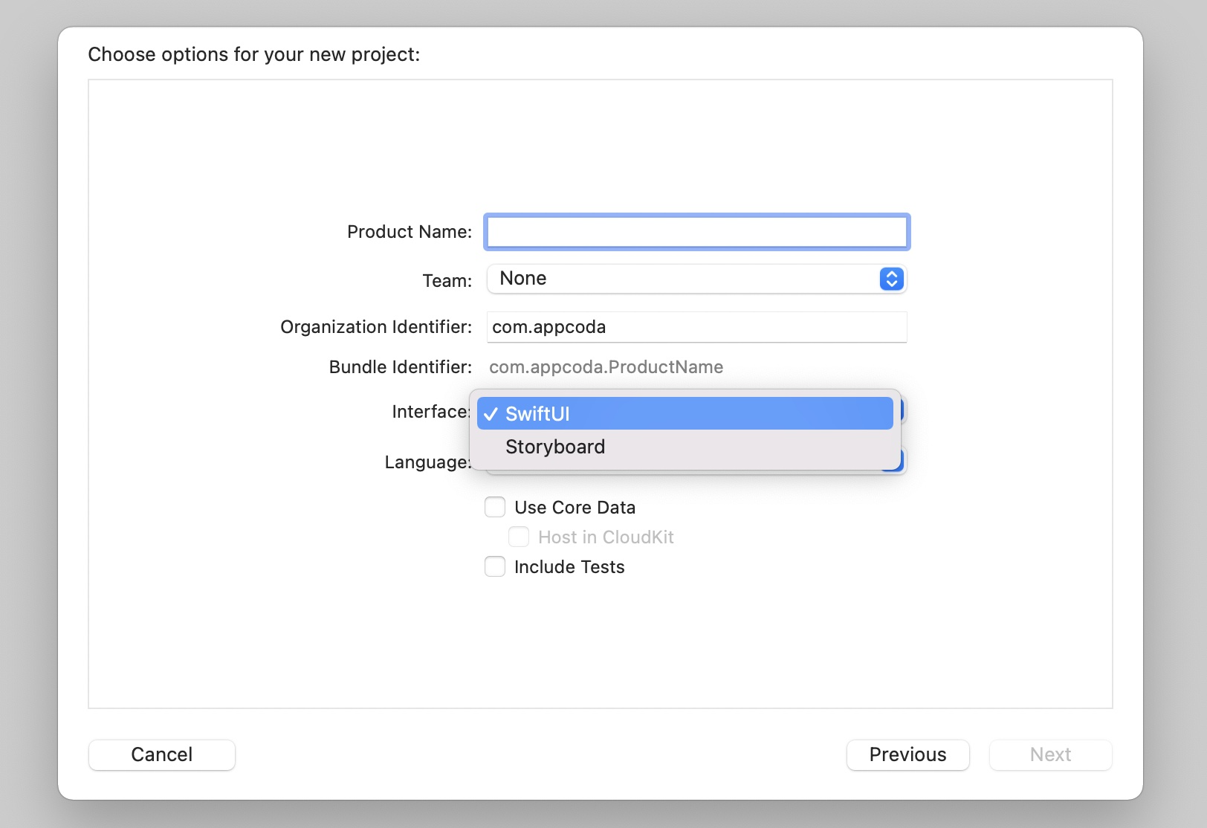Check the Include Tests option

click(x=495, y=566)
